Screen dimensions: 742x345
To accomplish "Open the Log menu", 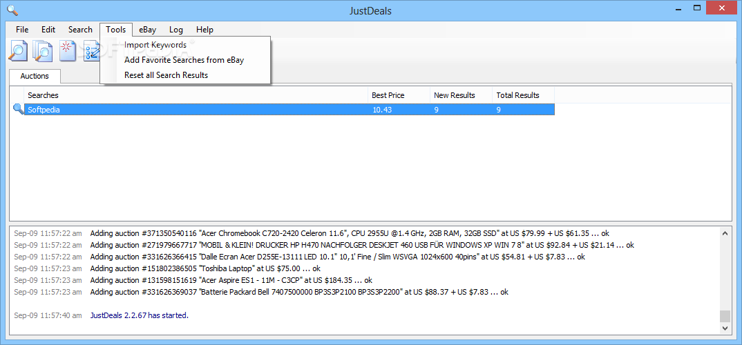I will tap(176, 29).
